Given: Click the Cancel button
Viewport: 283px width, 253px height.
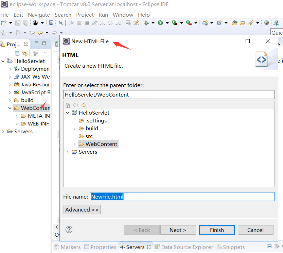Looking at the screenshot, I should (x=255, y=230).
